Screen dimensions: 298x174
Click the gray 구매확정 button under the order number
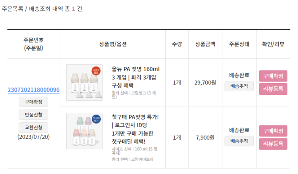[x=33, y=102]
